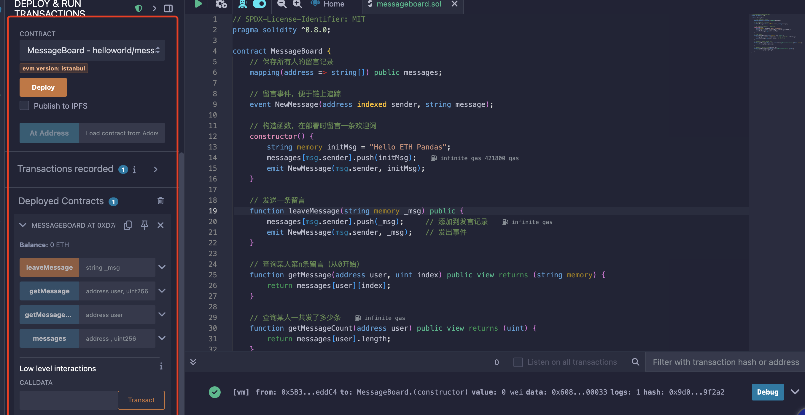Toggle the side panel layout icon

tap(168, 8)
